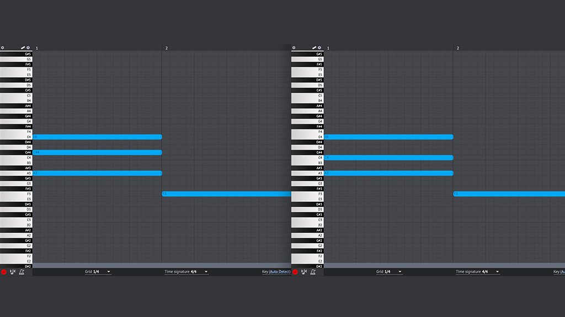Open settings gear in right piano roll
The height and width of the screenshot is (317, 565).
pos(294,47)
